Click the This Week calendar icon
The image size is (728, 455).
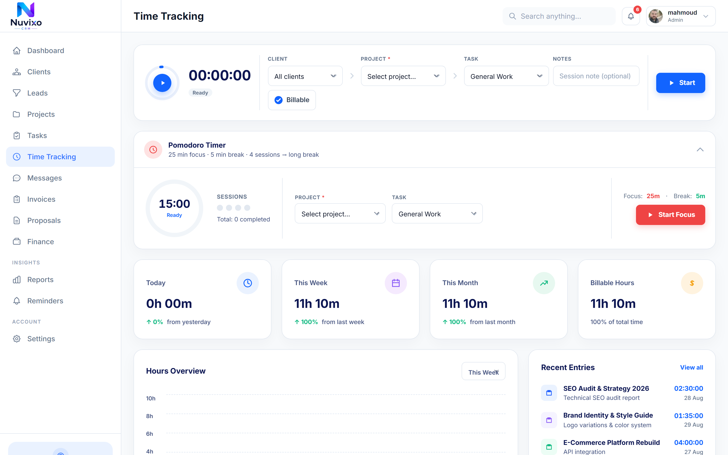coord(396,283)
